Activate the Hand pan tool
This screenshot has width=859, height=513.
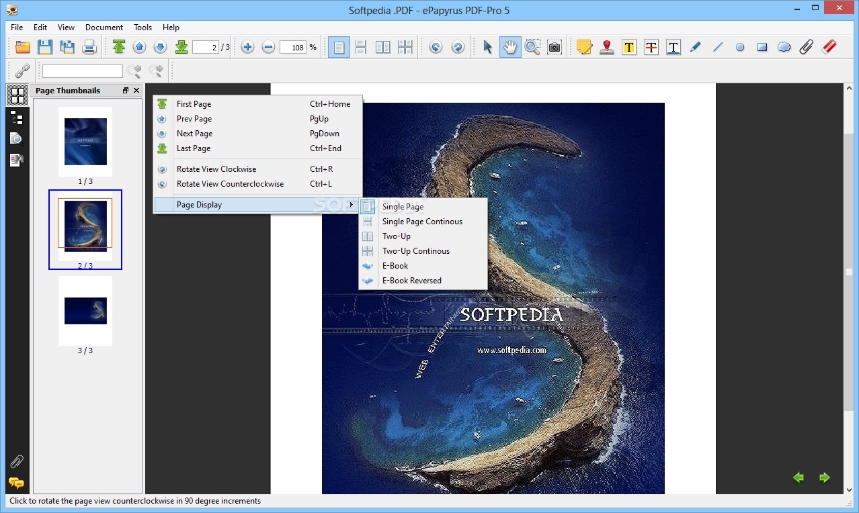[510, 47]
